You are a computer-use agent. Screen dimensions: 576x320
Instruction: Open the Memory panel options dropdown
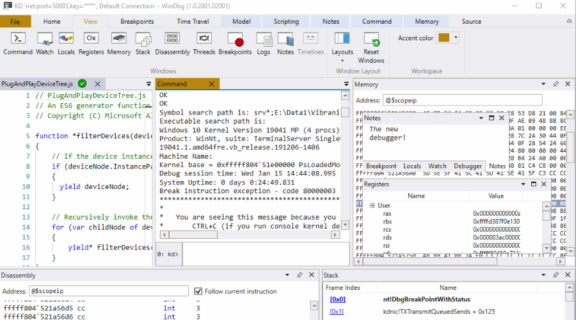tap(543, 84)
